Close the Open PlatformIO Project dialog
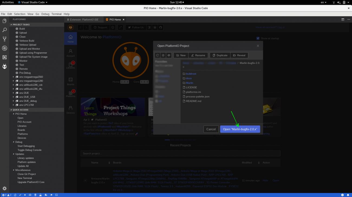Viewport: 352px width, 197px height. point(258,46)
